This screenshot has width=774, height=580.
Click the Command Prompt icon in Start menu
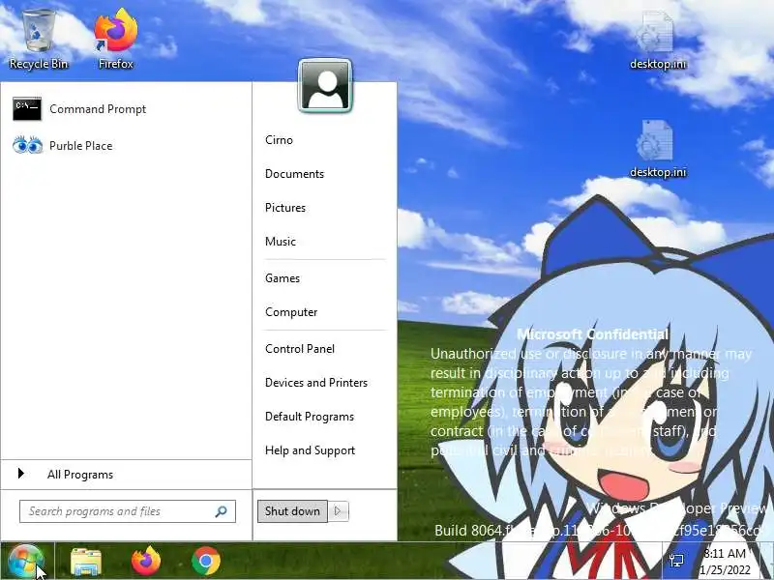pos(27,109)
